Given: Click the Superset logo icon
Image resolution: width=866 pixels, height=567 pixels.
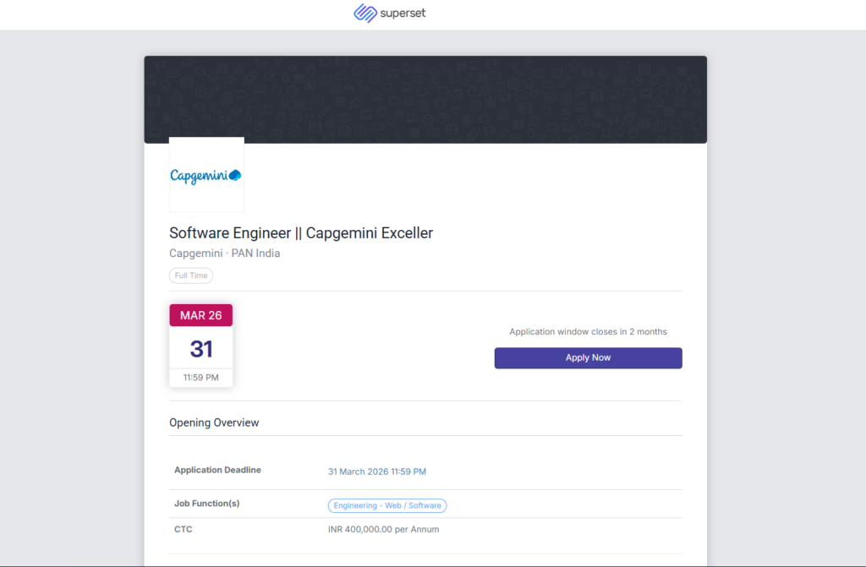Looking at the screenshot, I should tap(365, 14).
